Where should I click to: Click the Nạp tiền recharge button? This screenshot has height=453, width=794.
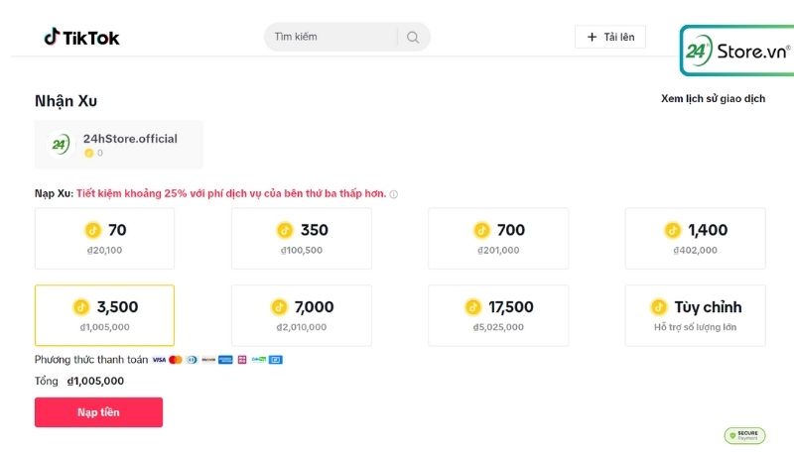(x=98, y=412)
